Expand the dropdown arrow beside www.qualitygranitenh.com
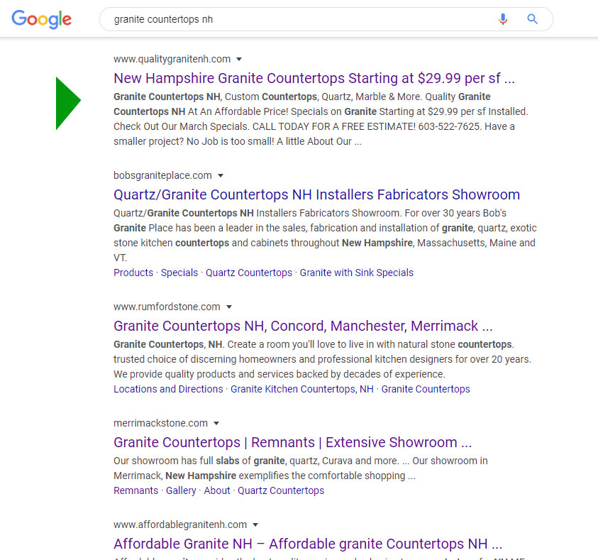This screenshot has width=598, height=560. (239, 59)
